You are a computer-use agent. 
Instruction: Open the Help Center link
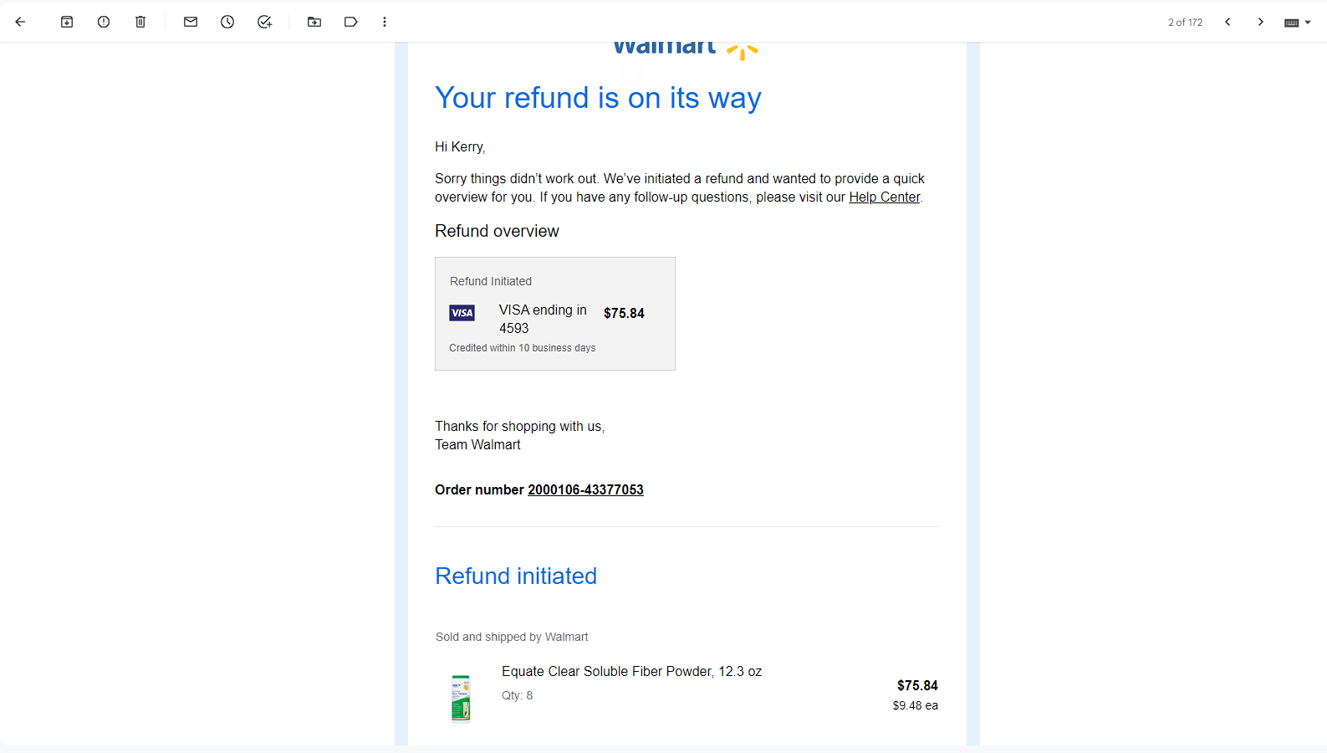tap(884, 197)
